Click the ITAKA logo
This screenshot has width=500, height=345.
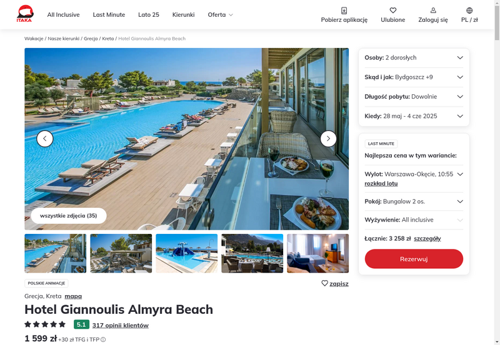point(25,14)
